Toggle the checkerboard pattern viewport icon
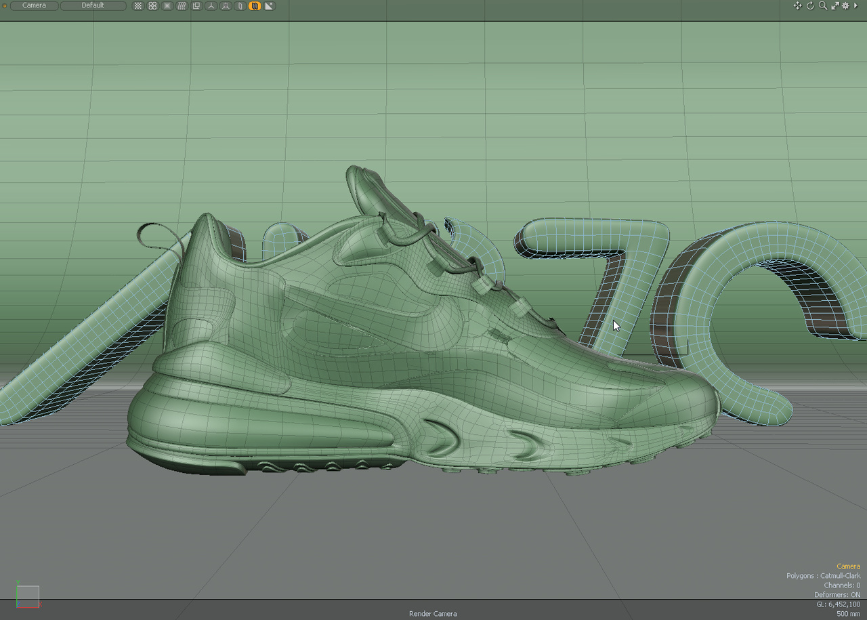The width and height of the screenshot is (867, 620). [x=138, y=5]
